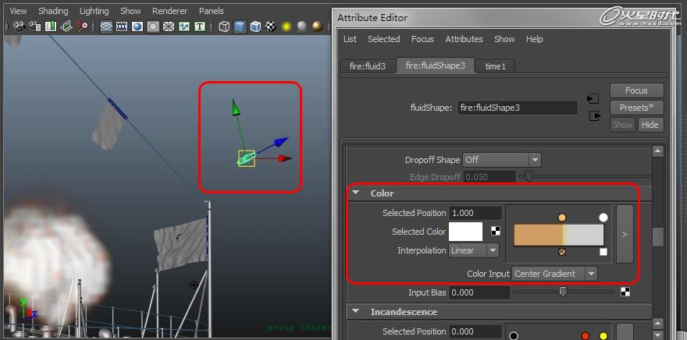
Task: Click the Hide button
Action: 650,125
